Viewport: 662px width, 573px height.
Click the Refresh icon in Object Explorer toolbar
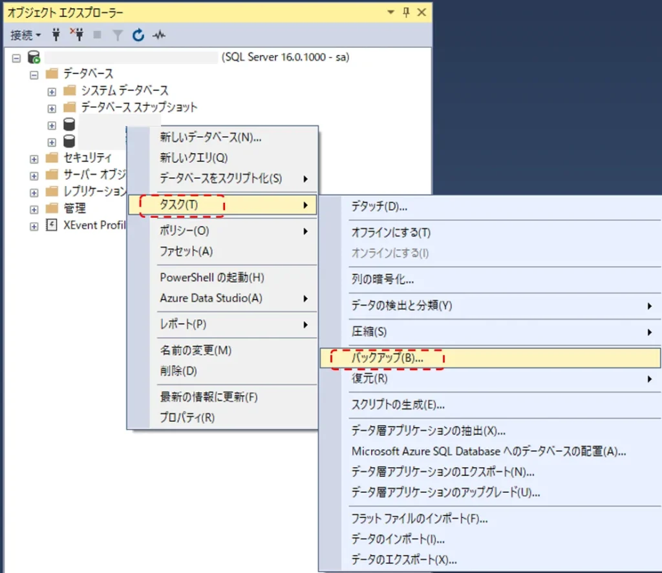pos(138,35)
